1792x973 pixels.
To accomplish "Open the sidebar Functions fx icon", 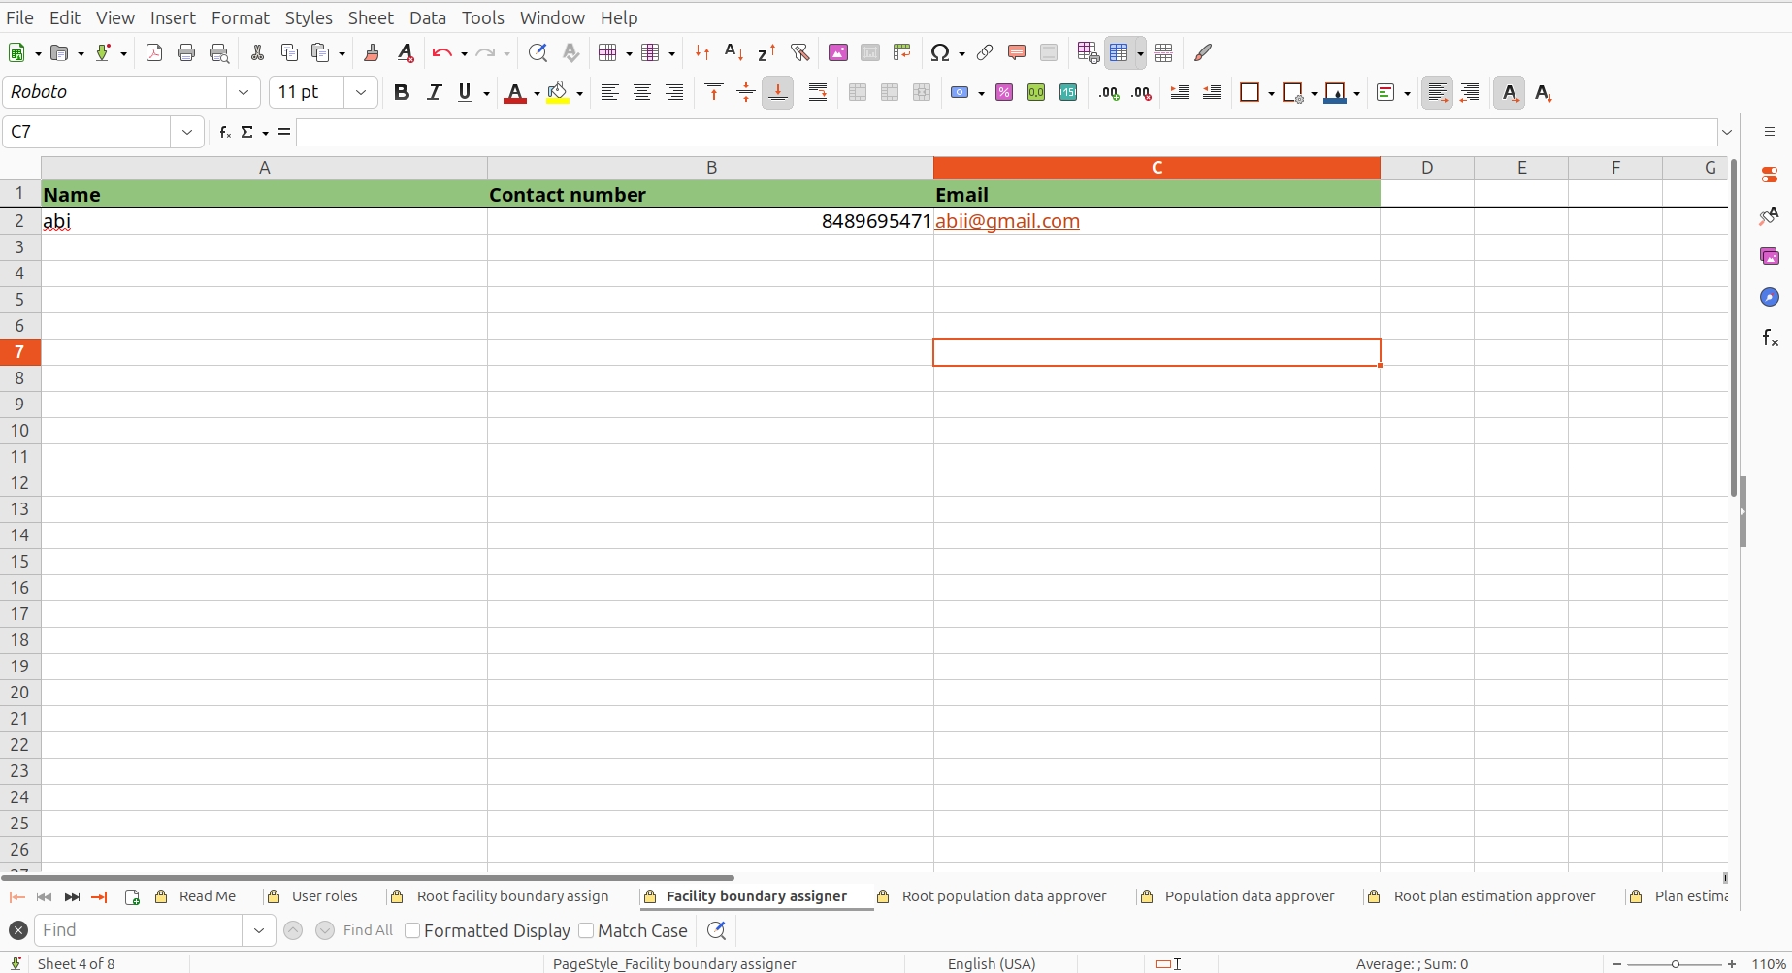I will point(1770,338).
